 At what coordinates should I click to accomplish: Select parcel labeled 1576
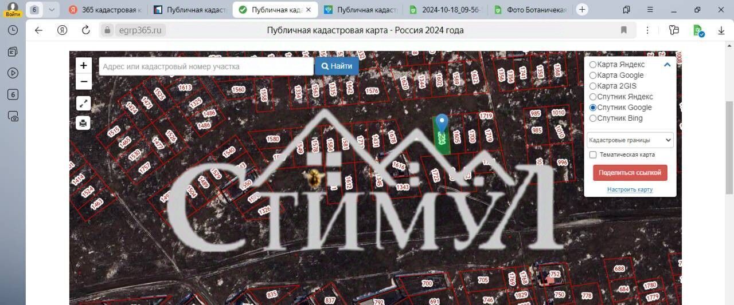372,91
